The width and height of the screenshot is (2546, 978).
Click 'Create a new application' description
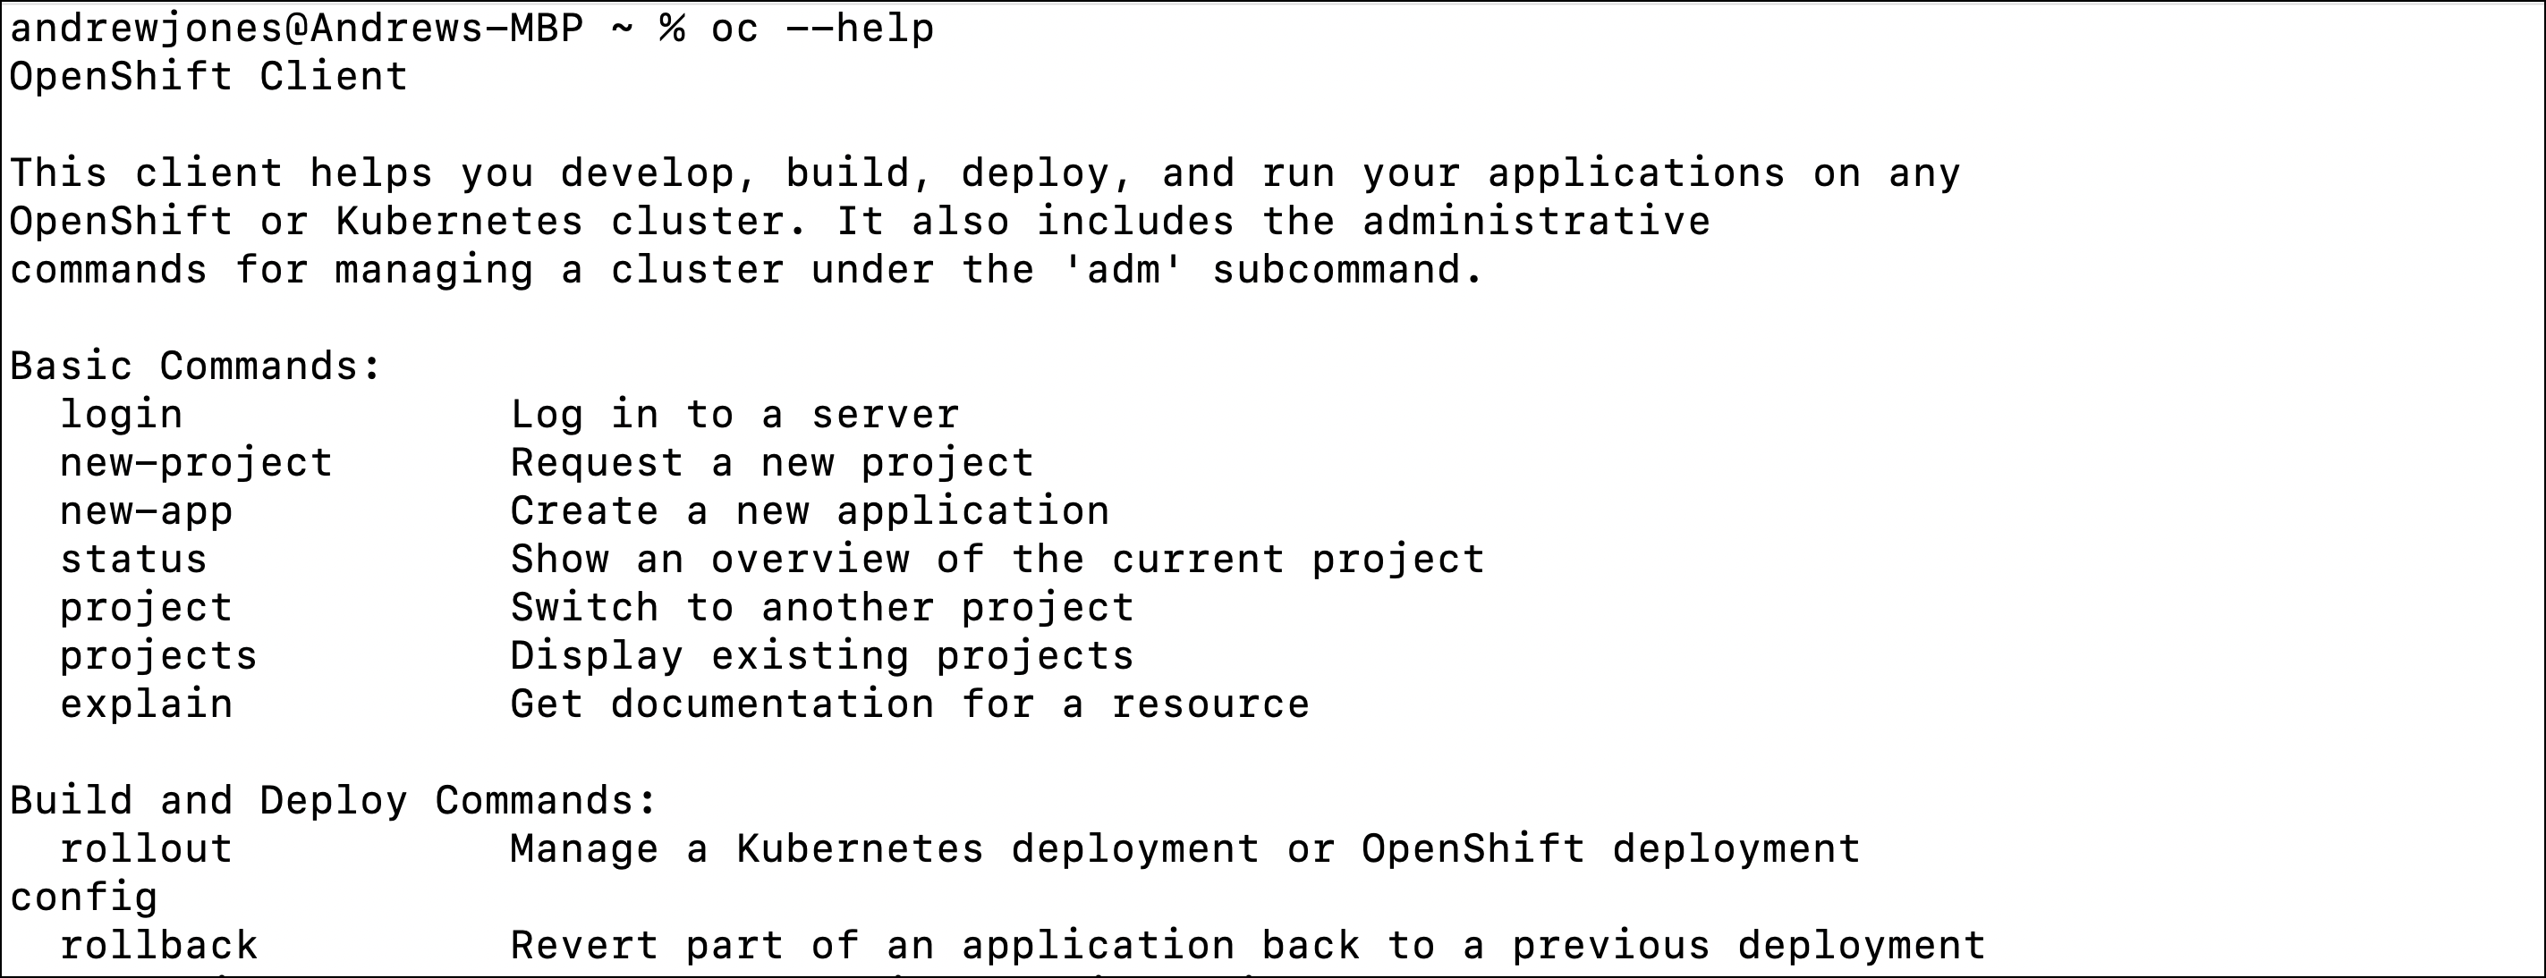click(810, 511)
